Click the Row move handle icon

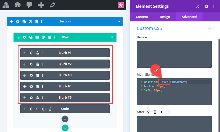pos(18,37)
